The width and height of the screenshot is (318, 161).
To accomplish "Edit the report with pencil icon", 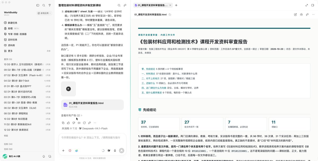I will coord(295,15).
